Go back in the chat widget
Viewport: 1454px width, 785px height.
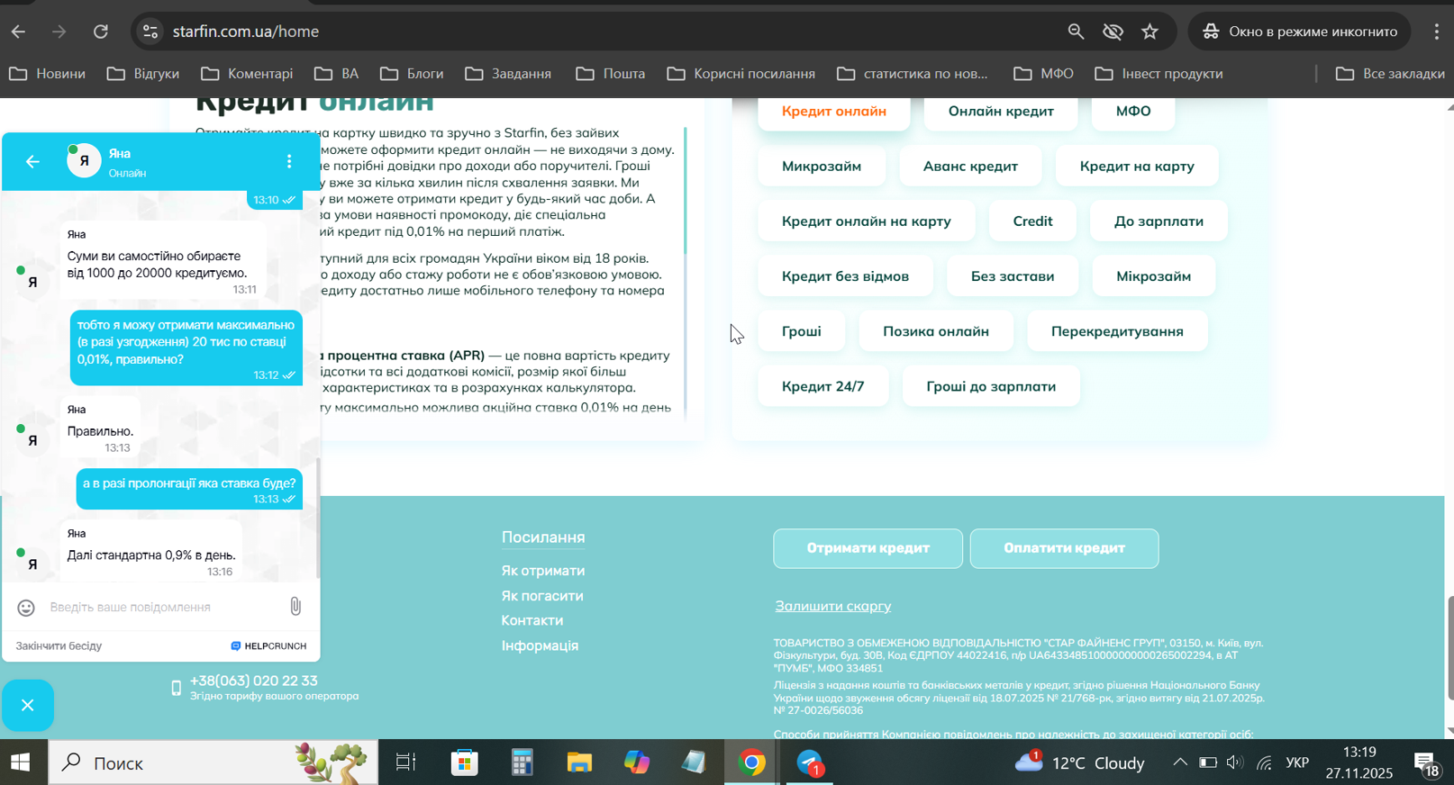32,162
